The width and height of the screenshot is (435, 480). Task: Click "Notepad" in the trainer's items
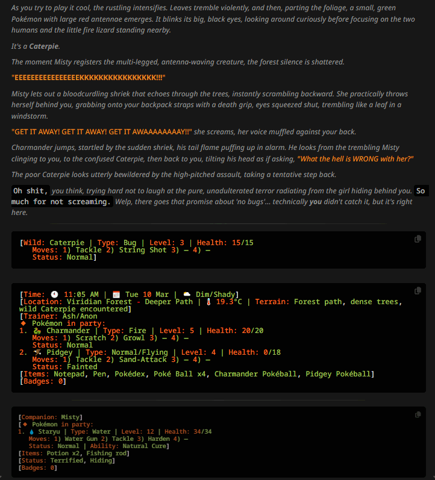pyautogui.click(x=69, y=374)
